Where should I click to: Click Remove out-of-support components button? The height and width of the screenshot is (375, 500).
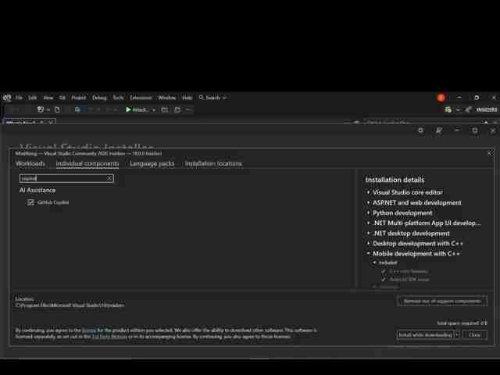tap(442, 301)
